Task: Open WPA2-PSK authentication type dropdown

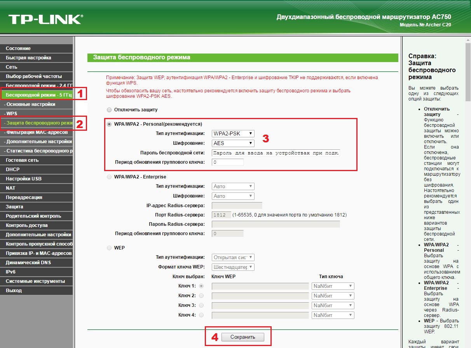Action: pos(233,133)
